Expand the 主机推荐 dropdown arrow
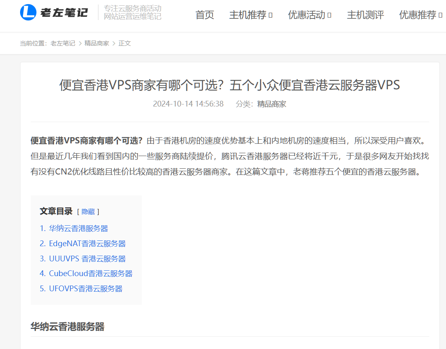Viewport: 446px width, 349px height. tap(270, 15)
